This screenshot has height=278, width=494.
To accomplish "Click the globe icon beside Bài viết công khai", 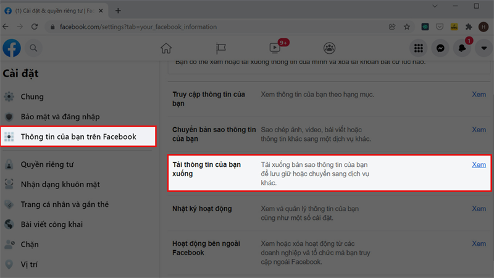I will (x=9, y=224).
